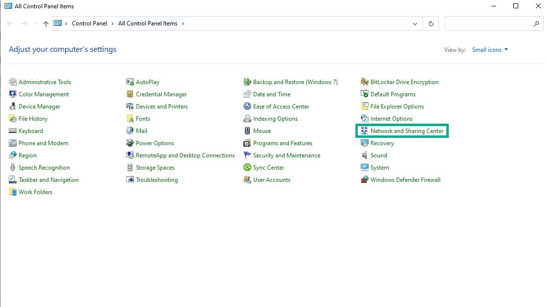Open the Indexing Options link

point(275,118)
